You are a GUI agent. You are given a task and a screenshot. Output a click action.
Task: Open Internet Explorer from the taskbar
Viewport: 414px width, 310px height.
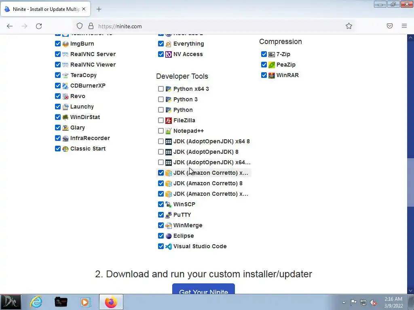[x=36, y=302]
